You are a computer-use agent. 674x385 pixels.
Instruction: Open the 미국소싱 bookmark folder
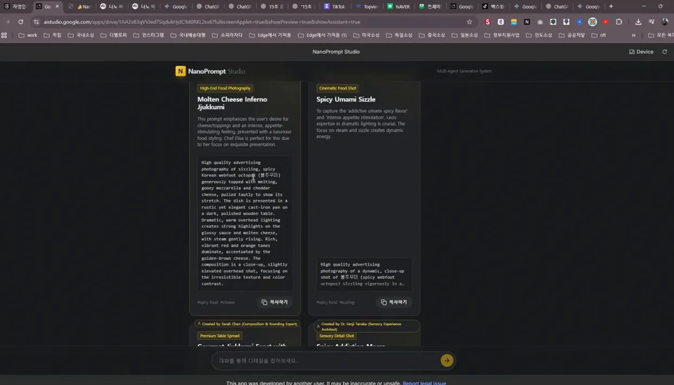(x=367, y=35)
